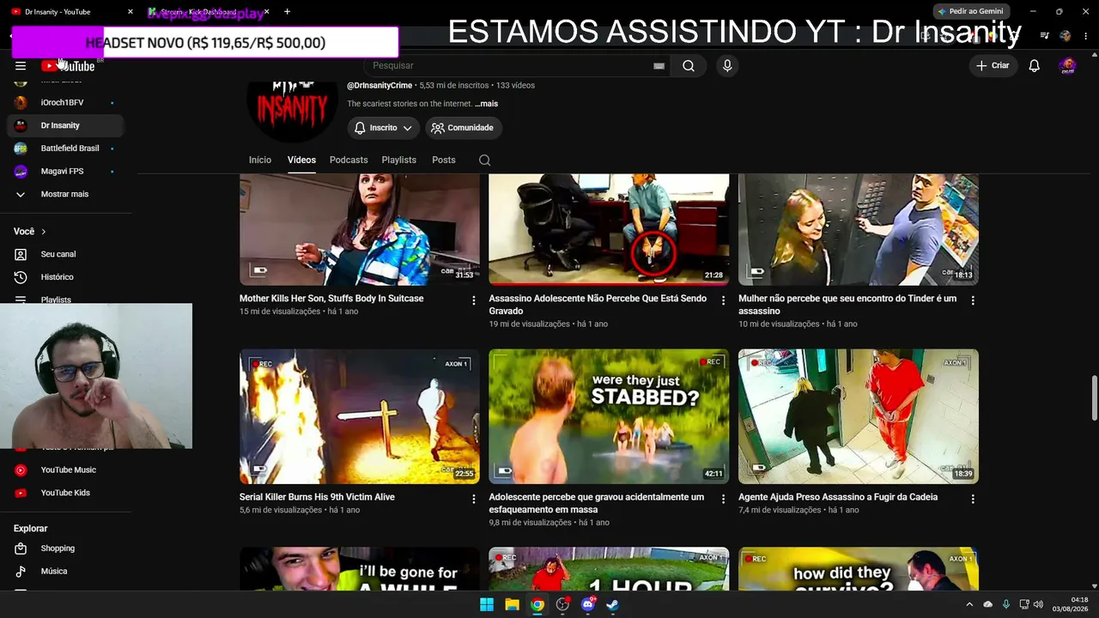Open the Posts channel tab
1099x618 pixels.
[x=444, y=161]
